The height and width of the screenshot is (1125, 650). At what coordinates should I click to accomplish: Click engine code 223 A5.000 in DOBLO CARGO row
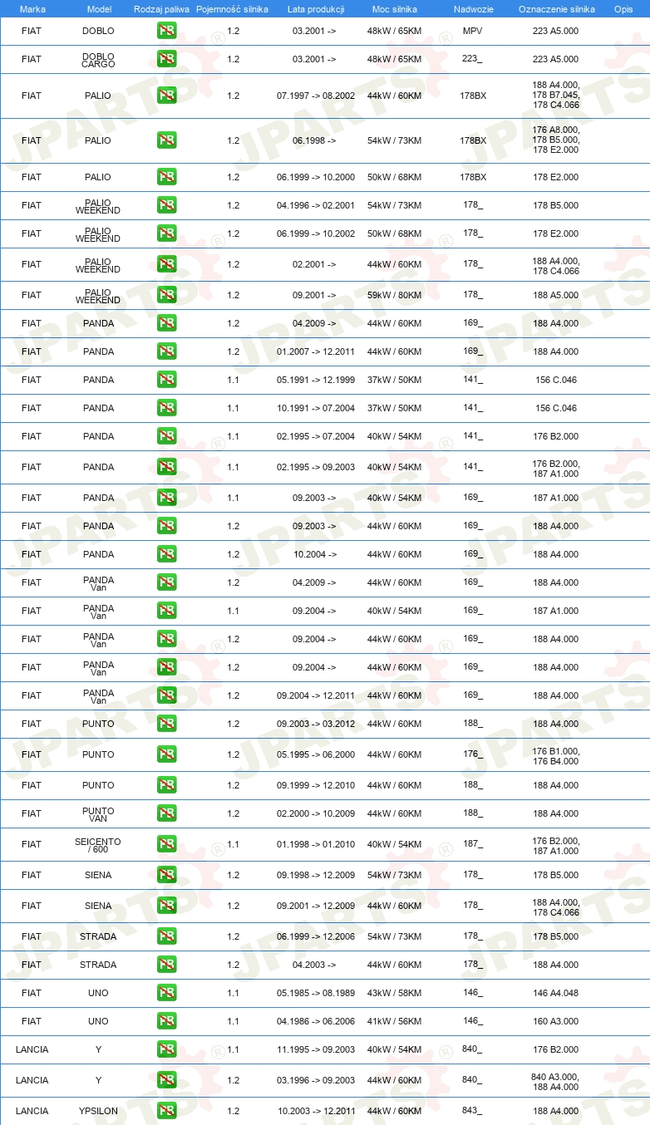[x=556, y=59]
